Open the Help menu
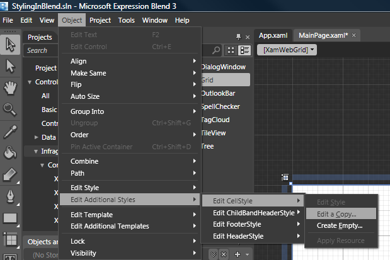 (x=182, y=20)
